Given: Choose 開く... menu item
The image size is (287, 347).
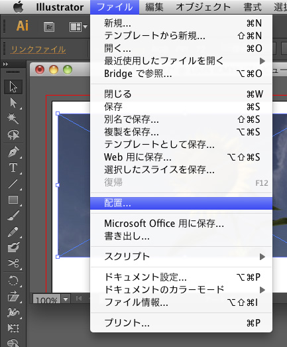Looking at the screenshot, I should tap(181, 48).
